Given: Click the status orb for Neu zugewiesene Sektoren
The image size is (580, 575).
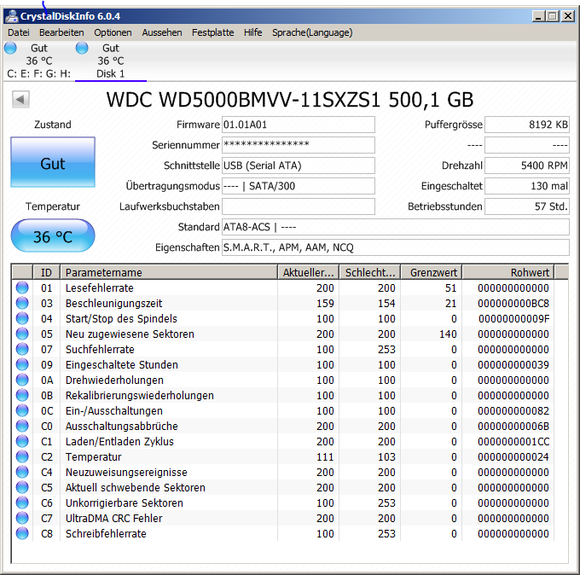Looking at the screenshot, I should 22,334.
